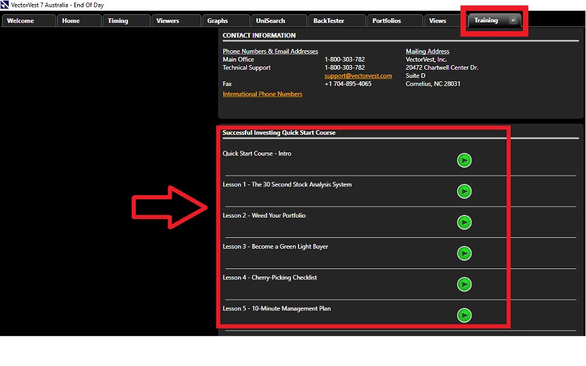The image size is (586, 366).
Task: Play Lesson 4 Cherry-Picking Checklist video
Action: point(464,285)
